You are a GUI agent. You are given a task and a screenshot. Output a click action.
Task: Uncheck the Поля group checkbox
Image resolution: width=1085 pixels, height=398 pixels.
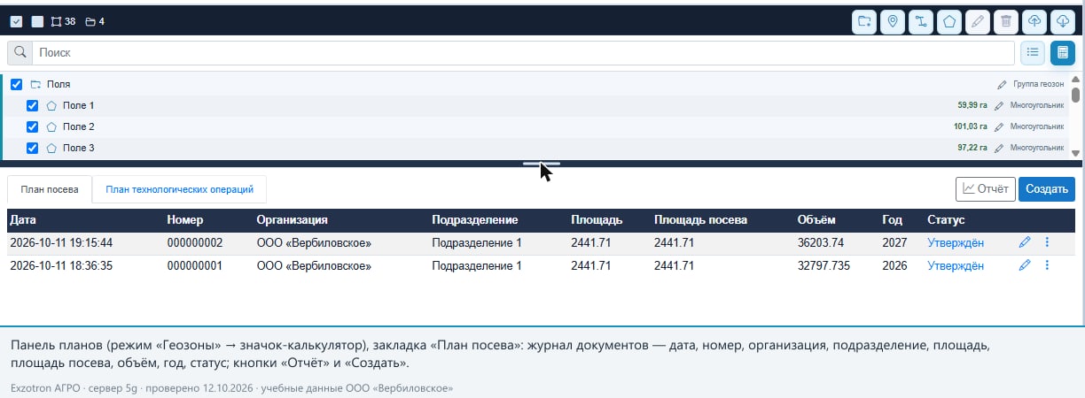click(16, 85)
